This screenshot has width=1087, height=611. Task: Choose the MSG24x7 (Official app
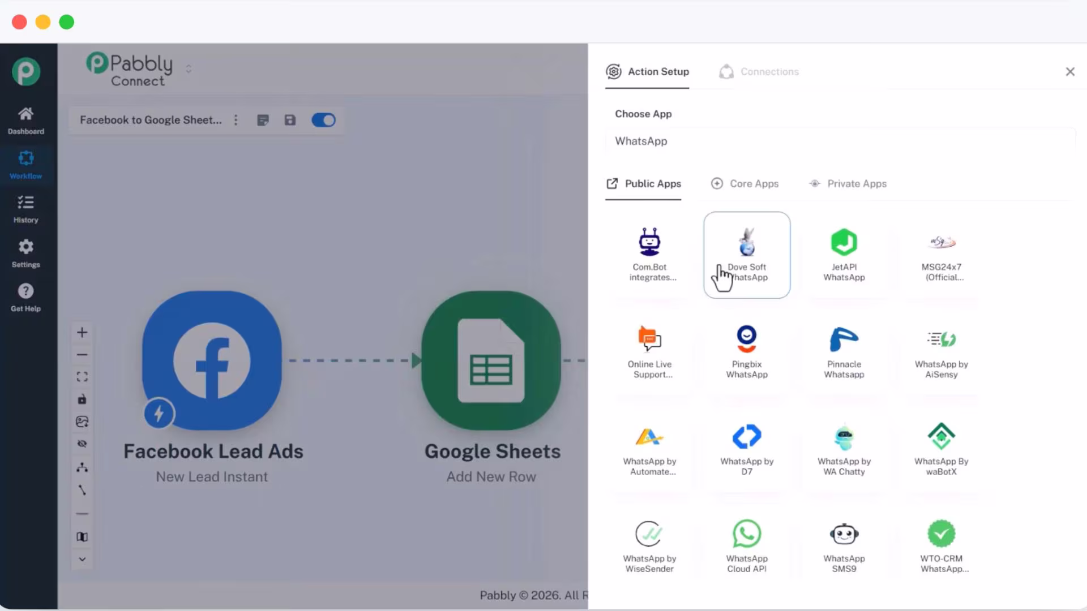click(942, 255)
